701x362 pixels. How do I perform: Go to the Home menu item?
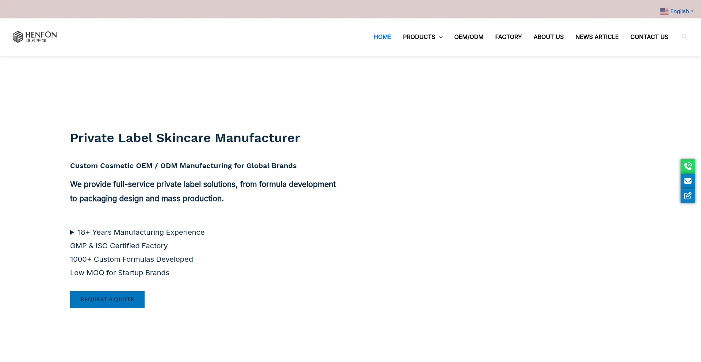pos(382,37)
